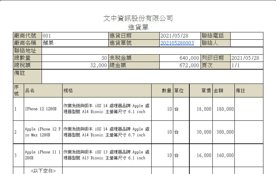Click the 單價 column header
The image size is (276, 174).
[206, 90]
